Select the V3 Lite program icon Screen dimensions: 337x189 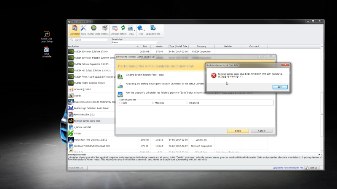pos(71,133)
